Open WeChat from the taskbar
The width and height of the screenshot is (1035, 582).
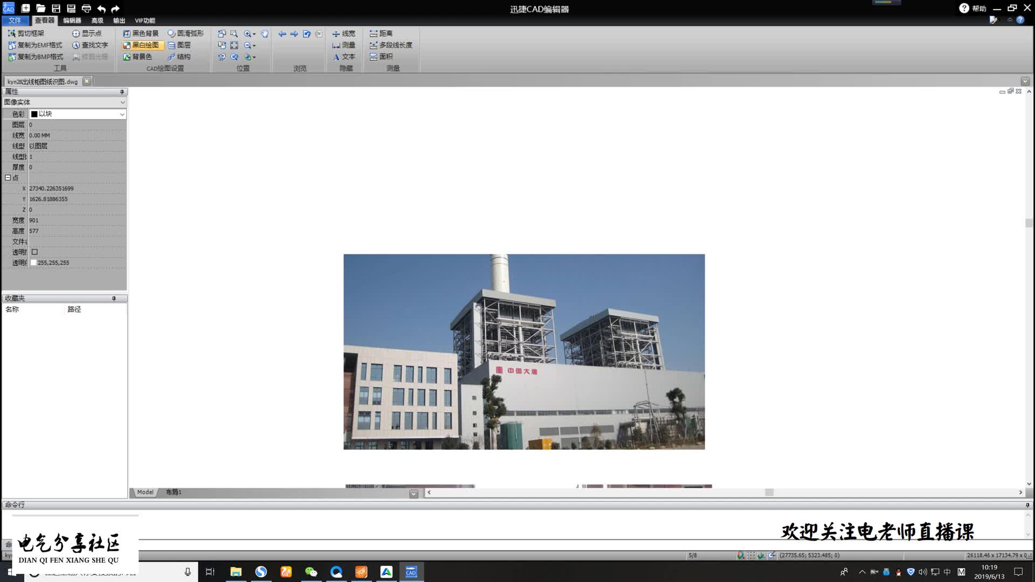click(x=311, y=572)
